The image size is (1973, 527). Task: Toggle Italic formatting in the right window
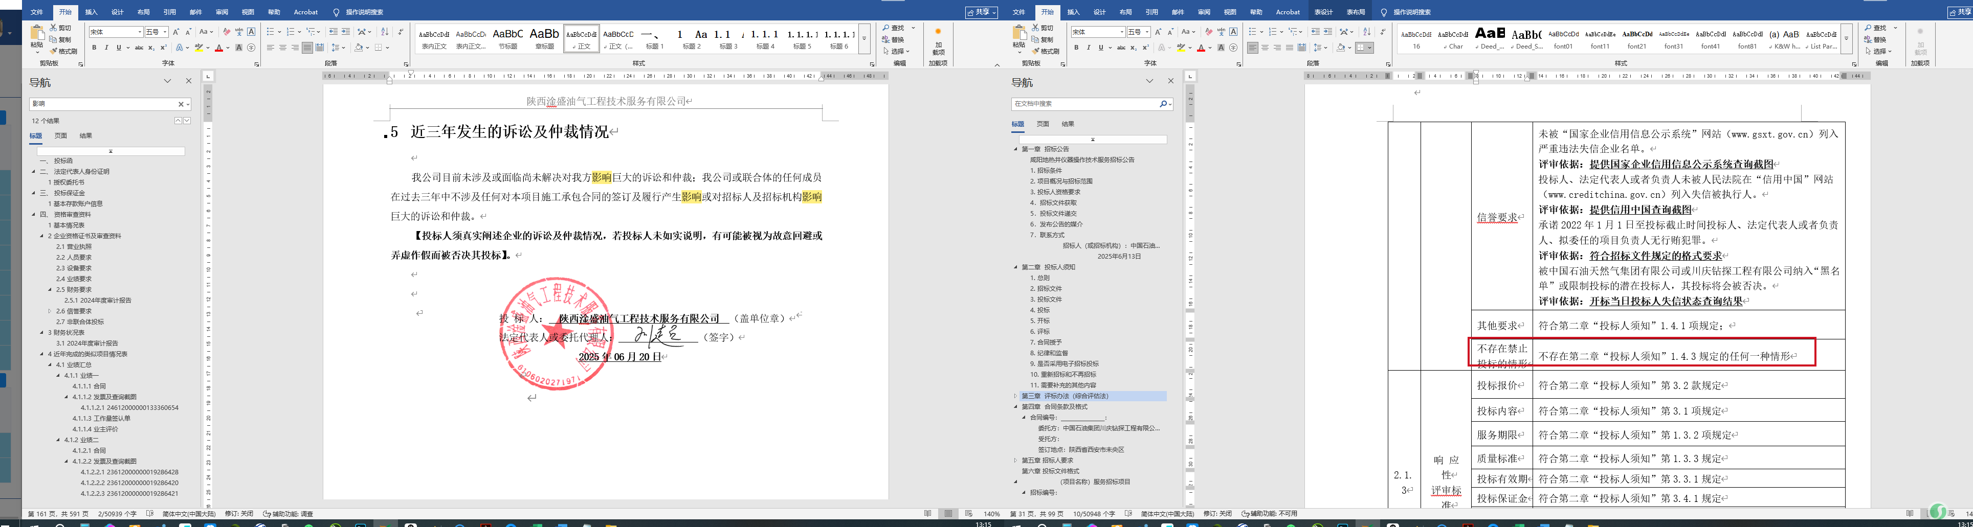click(x=1089, y=48)
